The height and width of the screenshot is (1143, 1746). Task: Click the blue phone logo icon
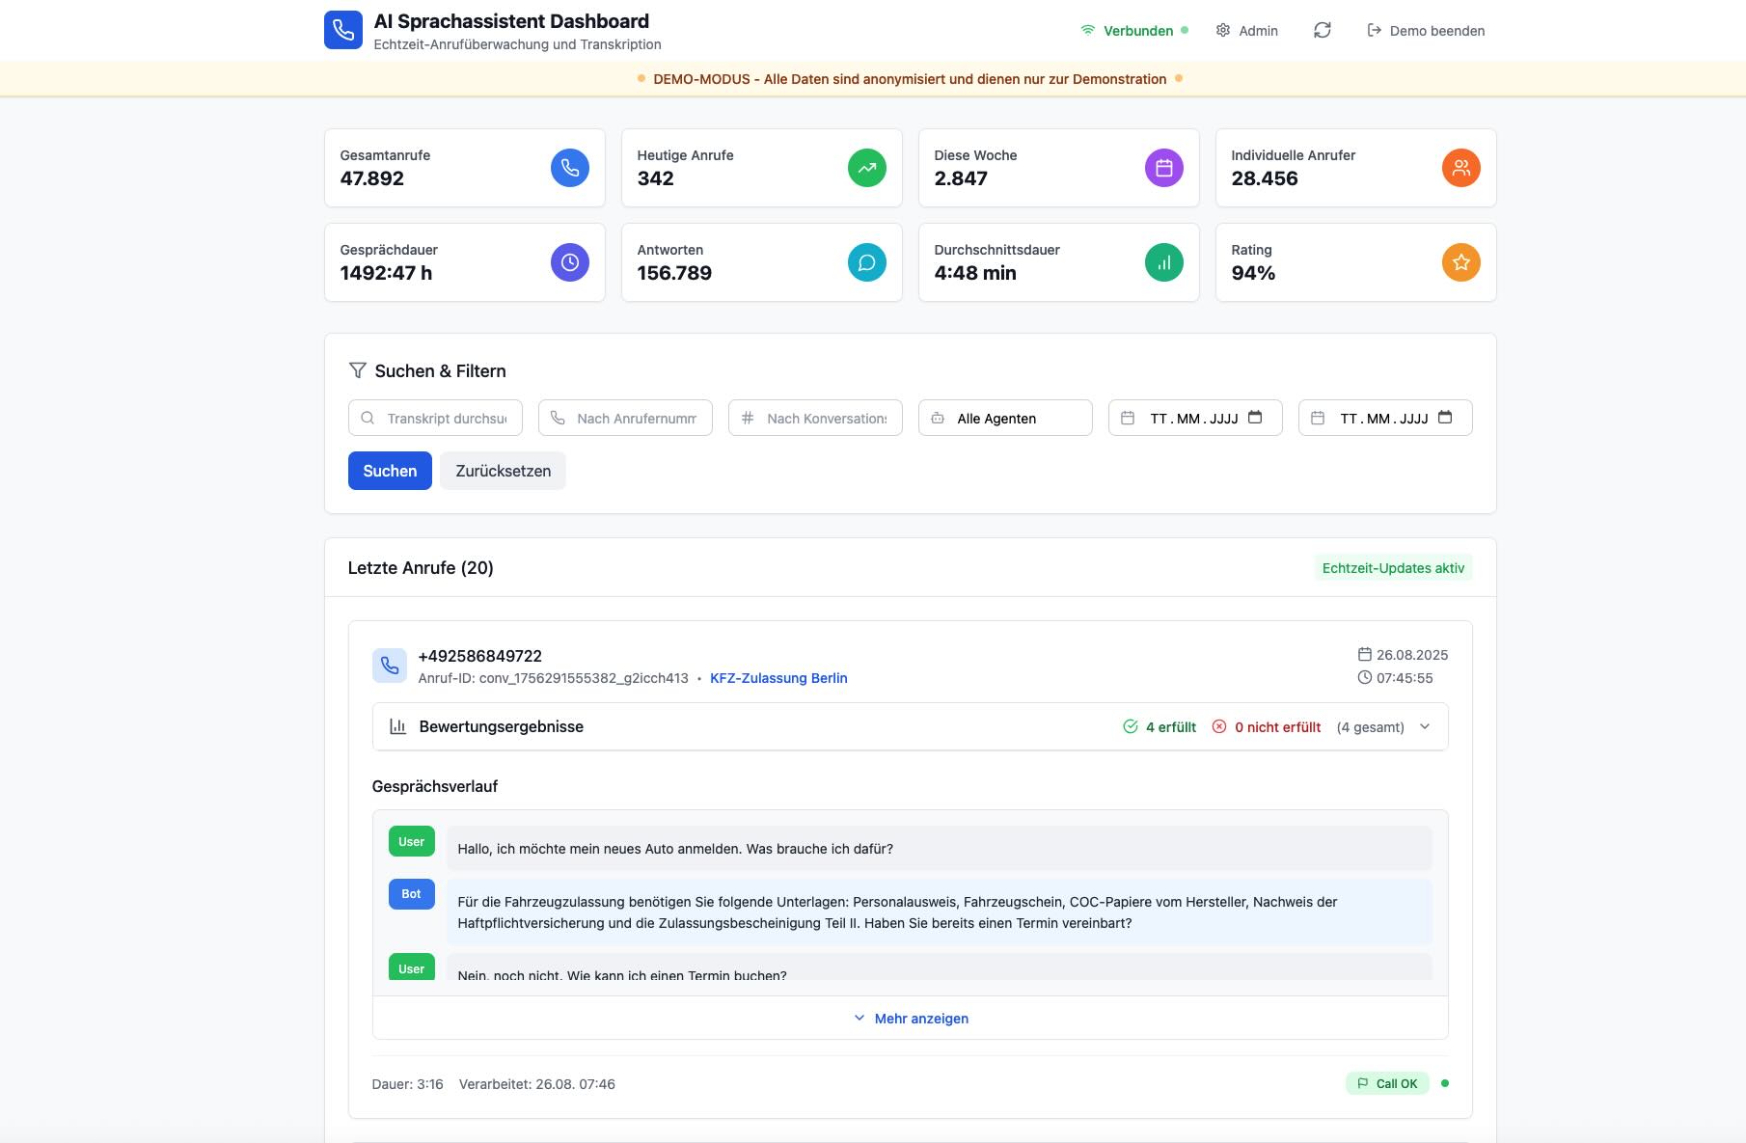[343, 30]
